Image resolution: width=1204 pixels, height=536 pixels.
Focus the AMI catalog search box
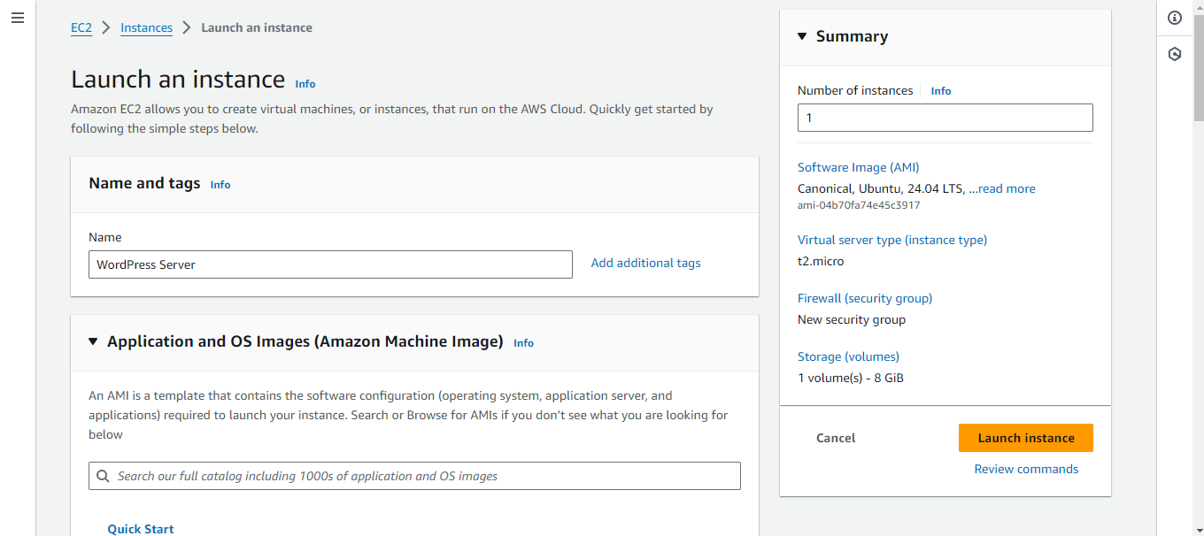[x=425, y=476]
